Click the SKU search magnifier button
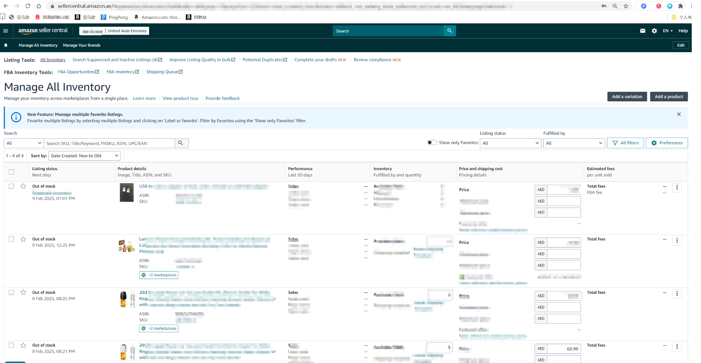This screenshot has height=363, width=701. (x=181, y=143)
